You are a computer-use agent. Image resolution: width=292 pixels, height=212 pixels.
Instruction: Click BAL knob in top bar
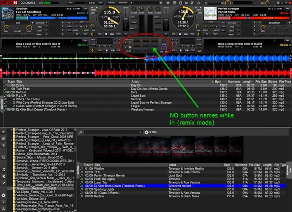pyautogui.click(x=268, y=3)
